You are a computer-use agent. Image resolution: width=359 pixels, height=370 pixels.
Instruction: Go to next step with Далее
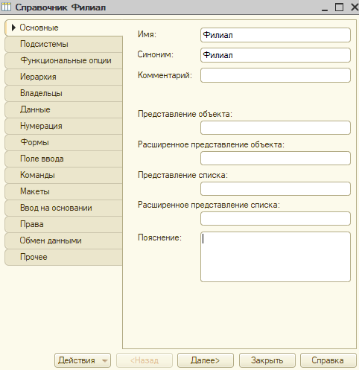[x=206, y=360]
